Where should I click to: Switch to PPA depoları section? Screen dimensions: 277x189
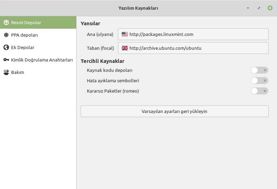(38, 35)
